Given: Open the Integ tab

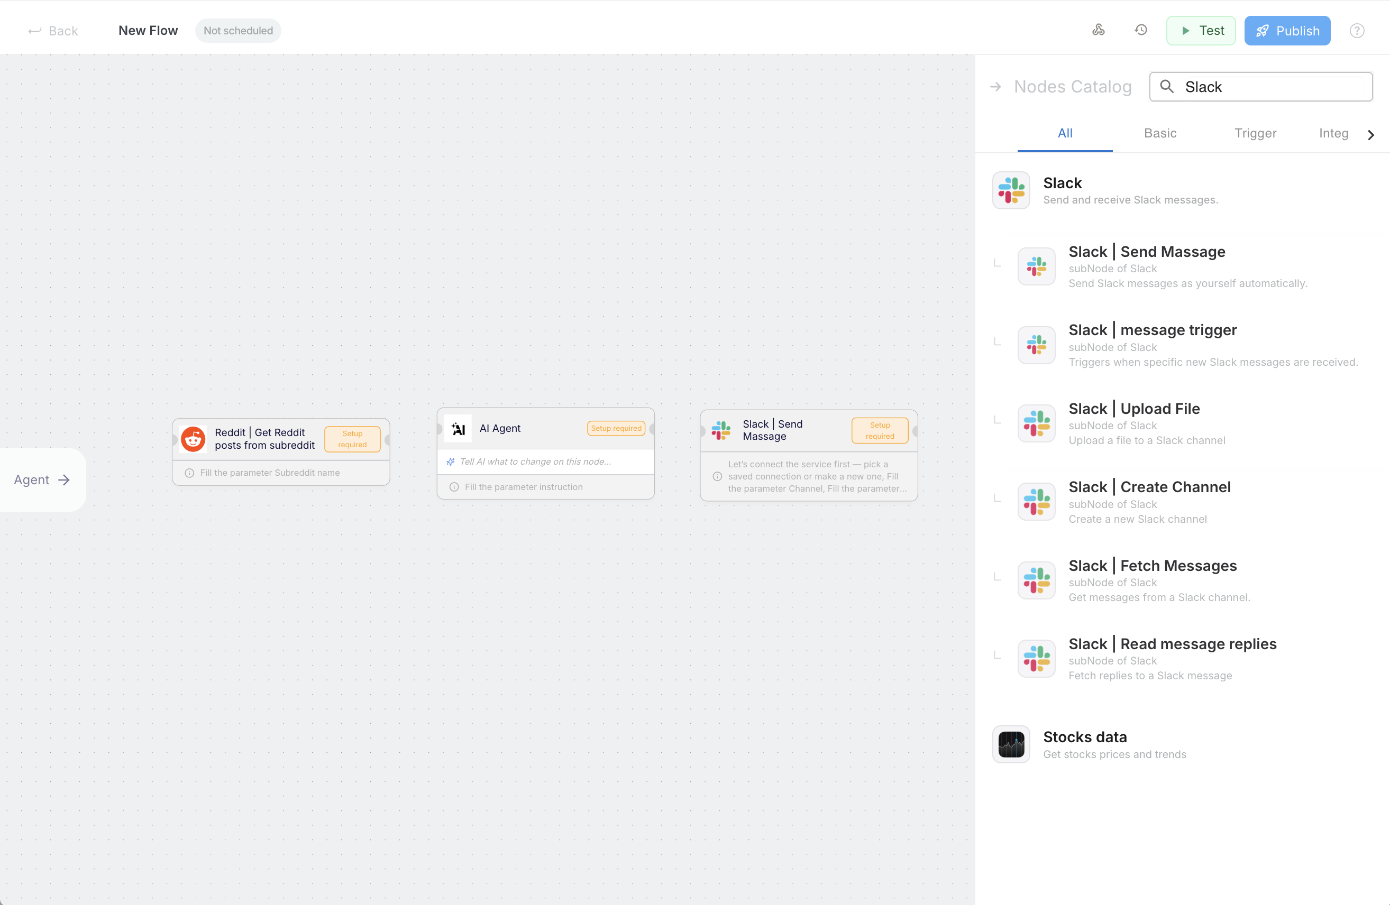Looking at the screenshot, I should coord(1333,133).
